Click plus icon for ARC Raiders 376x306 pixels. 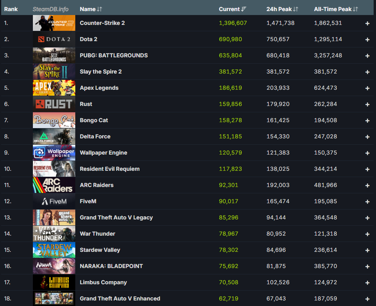pyautogui.click(x=367, y=185)
